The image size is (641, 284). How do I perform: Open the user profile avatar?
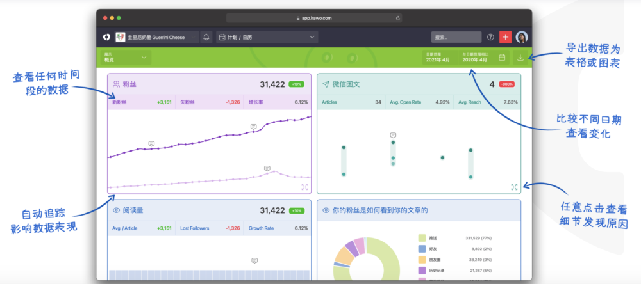click(522, 37)
